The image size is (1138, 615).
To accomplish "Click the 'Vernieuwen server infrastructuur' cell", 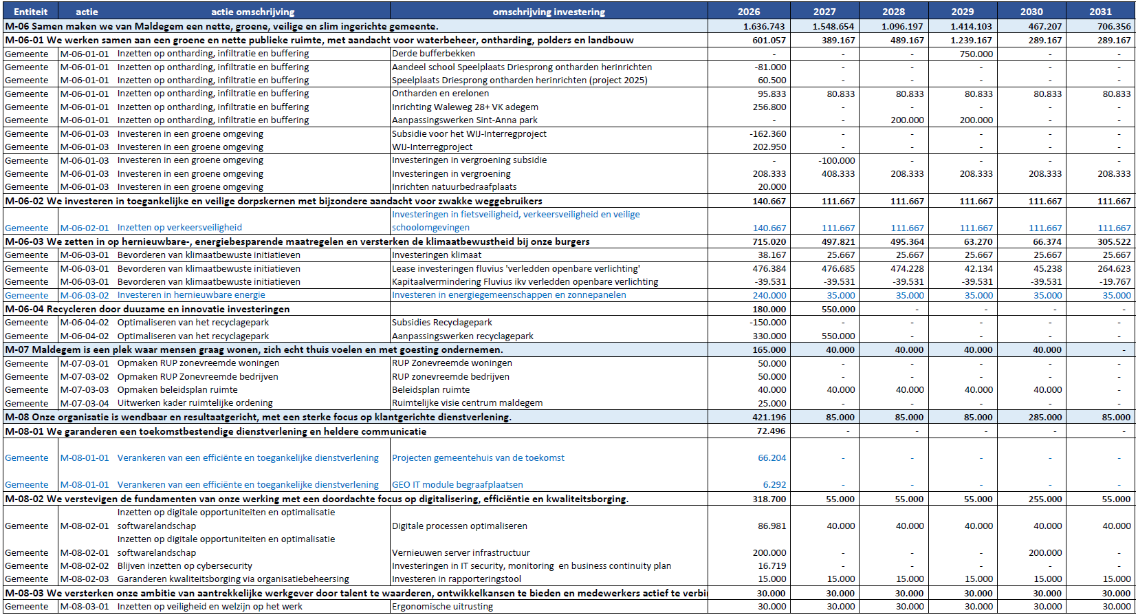I will click(461, 553).
